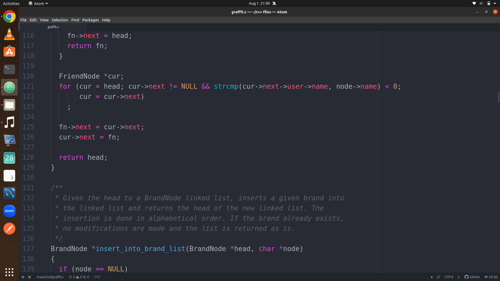
Task: Open the Edit menu
Action: 33,20
